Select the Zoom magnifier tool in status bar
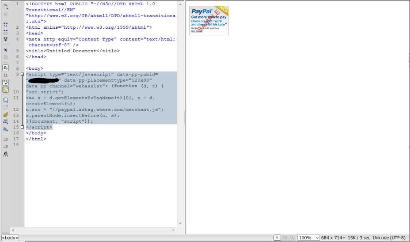 pos(292,238)
